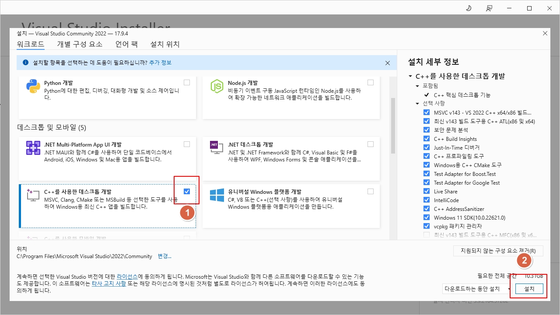Image resolution: width=560 pixels, height=315 pixels.
Task: Click the install path C:\Program Files\Microsoft Visual Studio text
Action: tap(84, 256)
